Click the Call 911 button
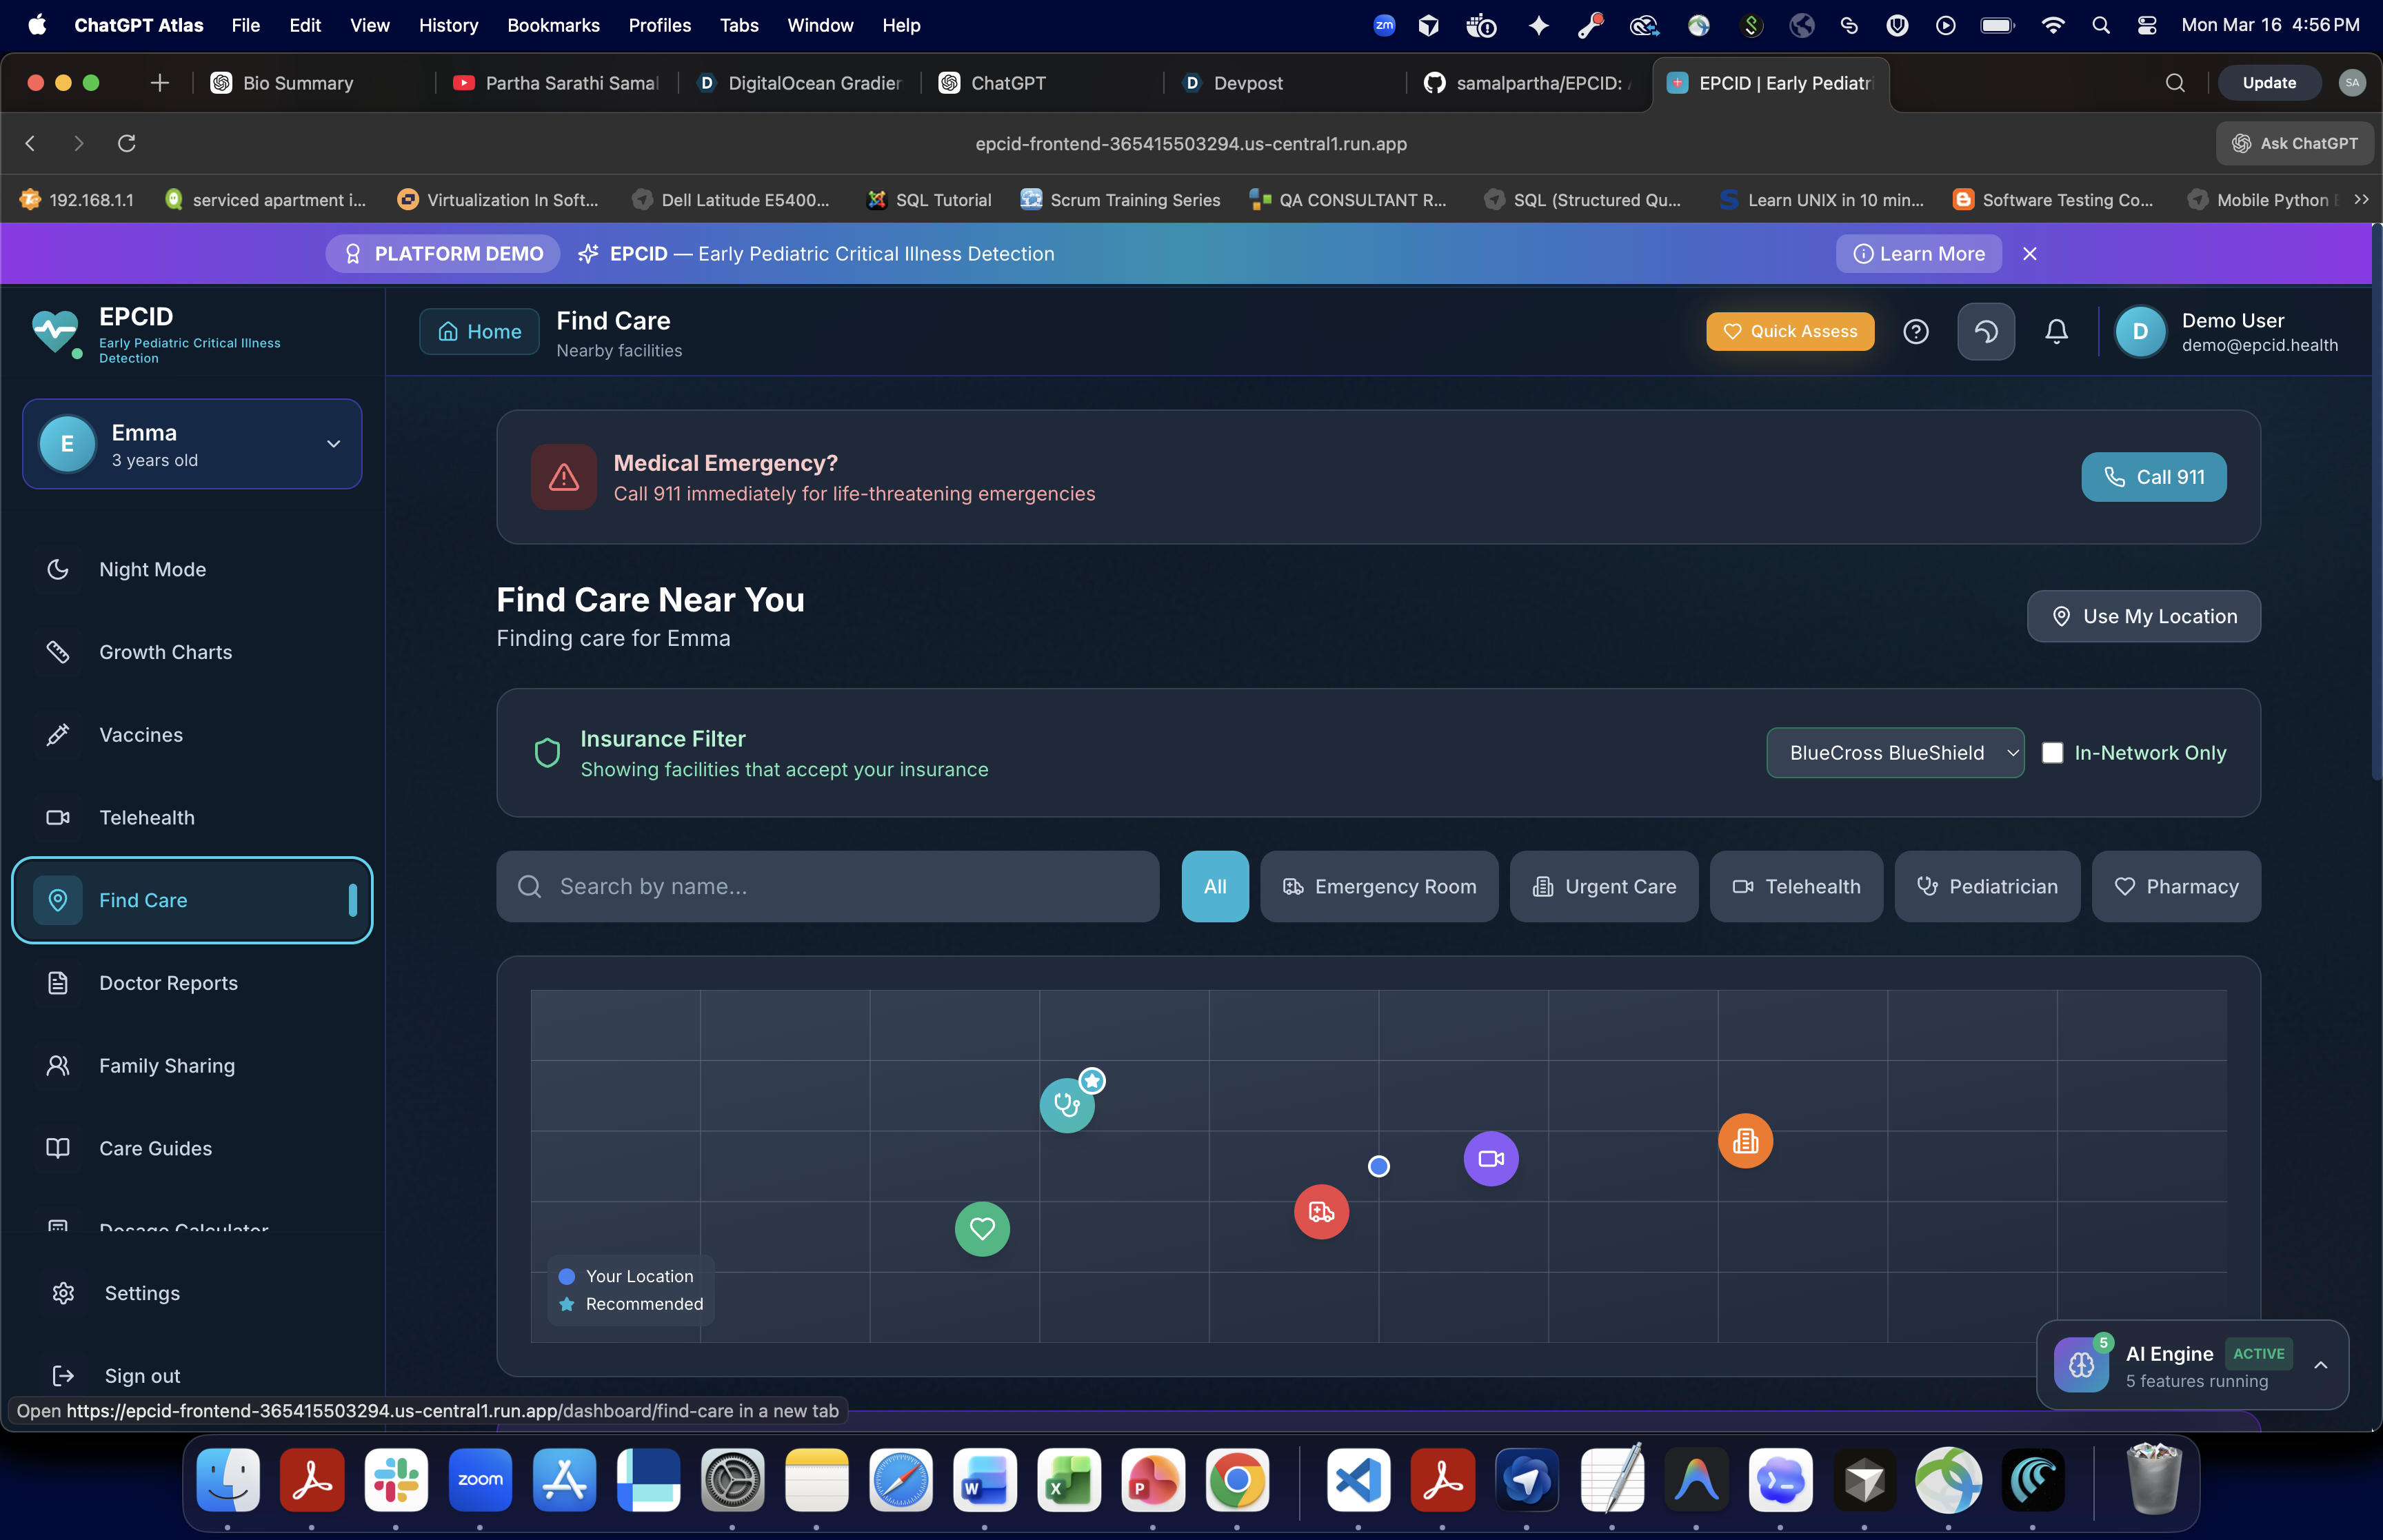This screenshot has width=2383, height=1540. pyautogui.click(x=2153, y=477)
